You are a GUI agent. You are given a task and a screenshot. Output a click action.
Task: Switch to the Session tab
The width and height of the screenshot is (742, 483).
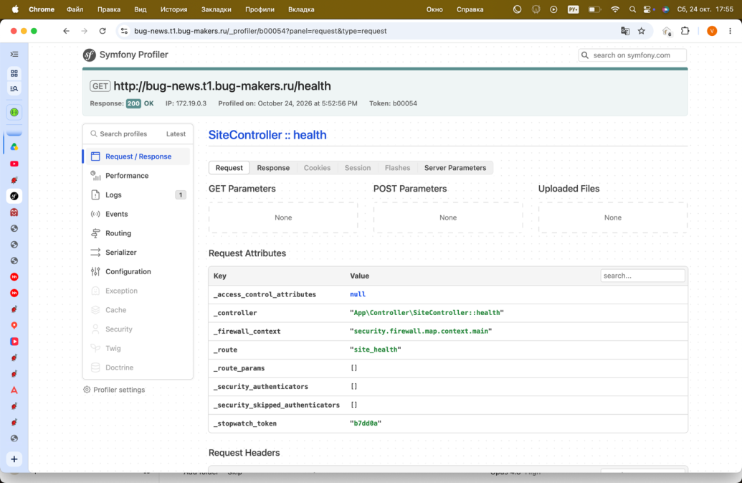click(358, 168)
